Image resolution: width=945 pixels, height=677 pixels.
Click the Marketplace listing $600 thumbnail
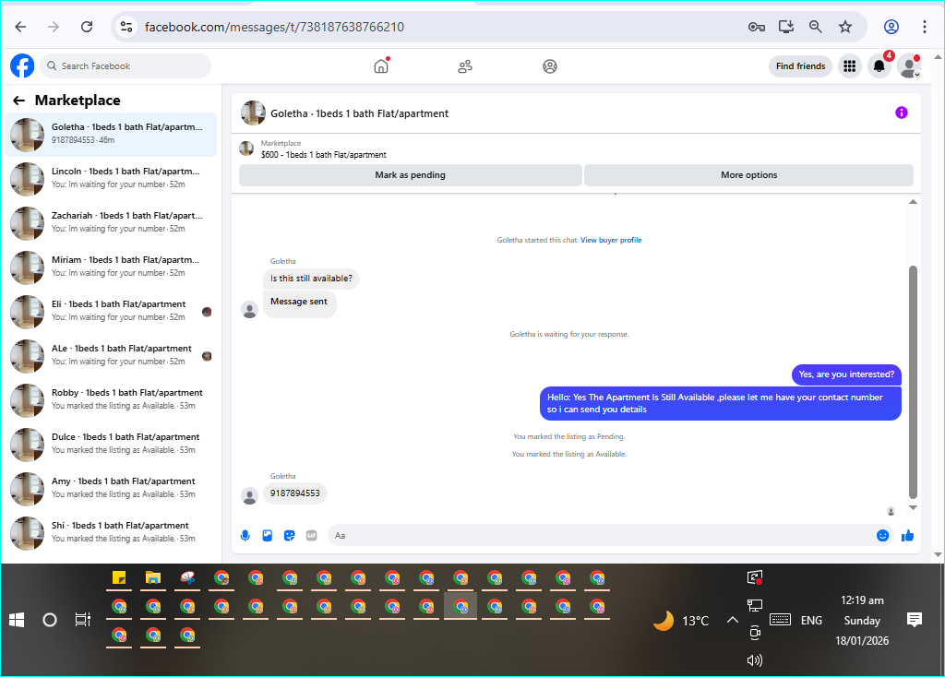pos(246,148)
